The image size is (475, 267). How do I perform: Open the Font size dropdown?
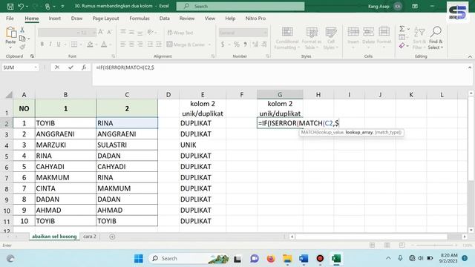click(94, 33)
